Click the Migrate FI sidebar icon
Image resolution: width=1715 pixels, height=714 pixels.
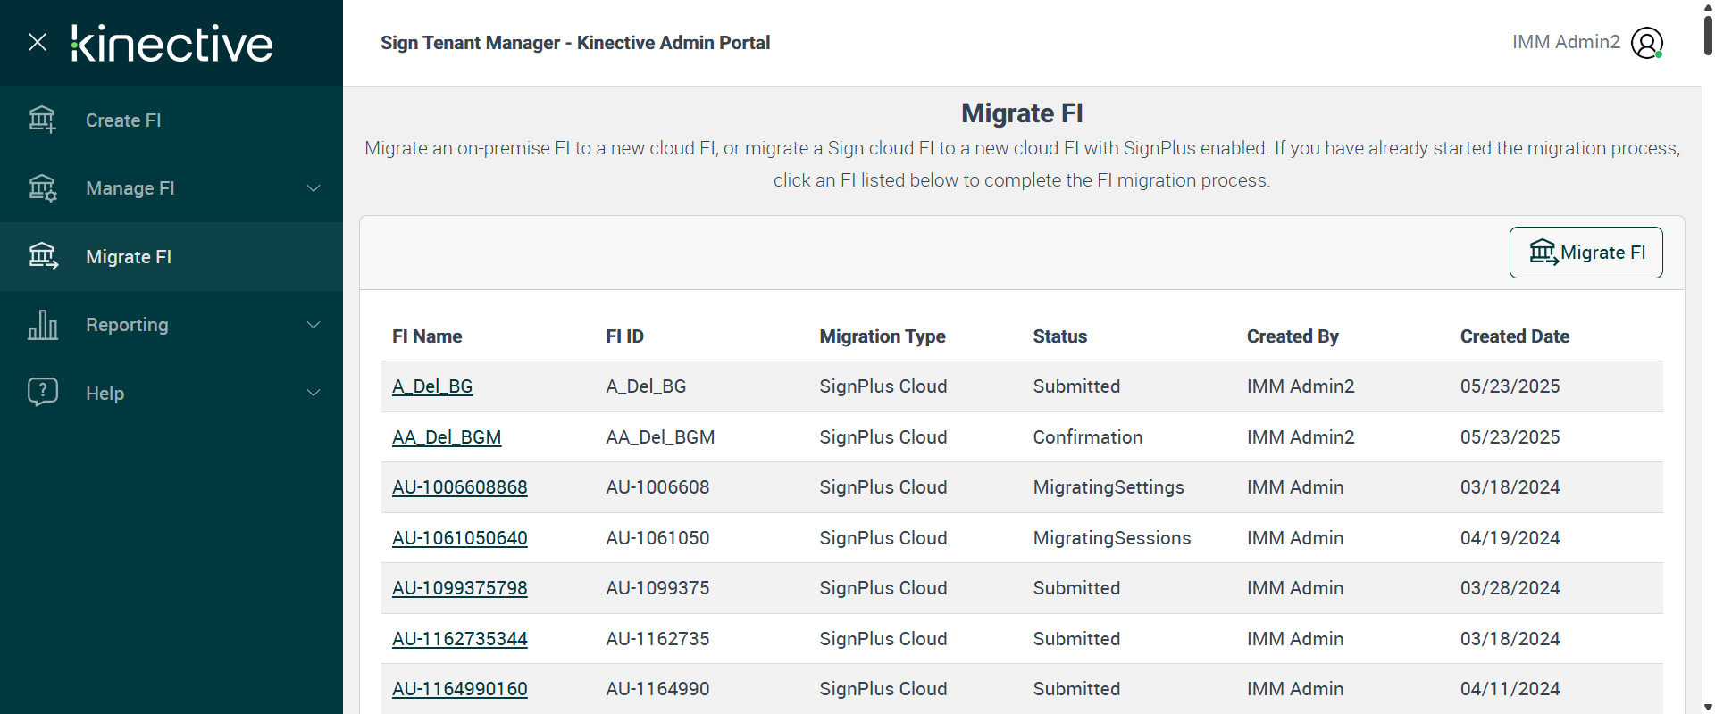42,256
